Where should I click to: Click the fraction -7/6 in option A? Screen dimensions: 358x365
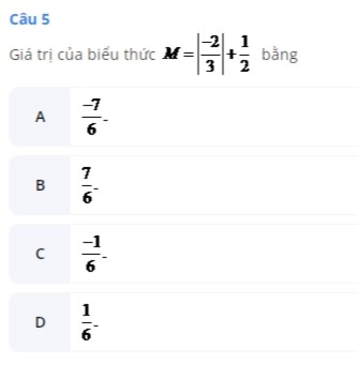point(92,117)
